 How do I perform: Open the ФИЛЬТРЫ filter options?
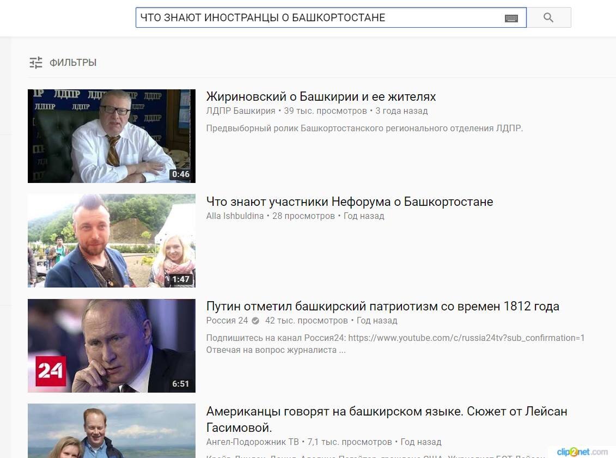click(x=63, y=63)
